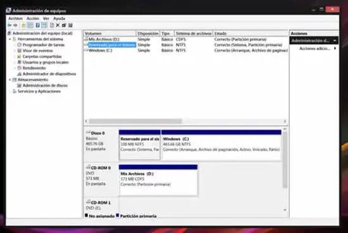Collapse the Administración d... actions section arrow
348x233 pixels.
click(x=335, y=41)
